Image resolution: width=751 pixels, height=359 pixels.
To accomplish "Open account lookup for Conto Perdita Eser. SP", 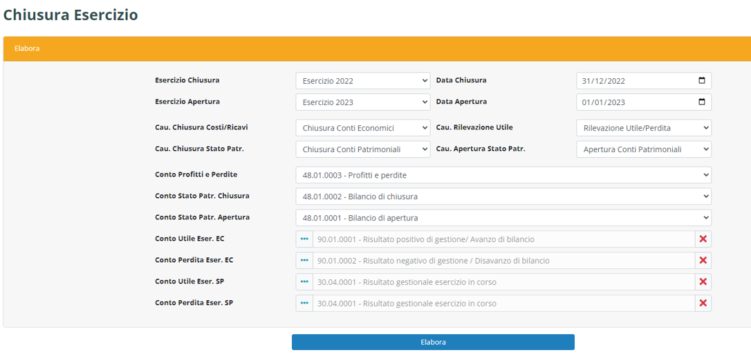I will click(304, 304).
